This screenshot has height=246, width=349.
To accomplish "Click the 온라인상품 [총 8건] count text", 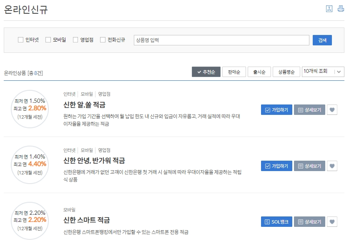I will pyautogui.click(x=23, y=73).
